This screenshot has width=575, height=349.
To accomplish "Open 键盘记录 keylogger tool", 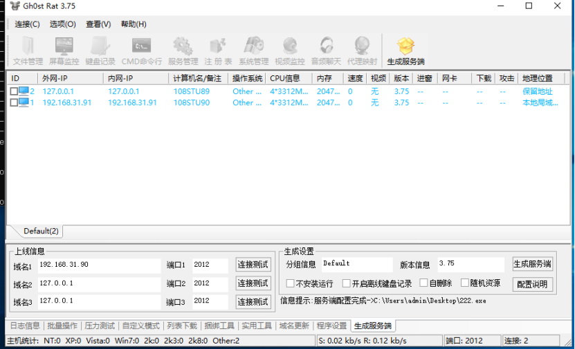I will pyautogui.click(x=100, y=51).
